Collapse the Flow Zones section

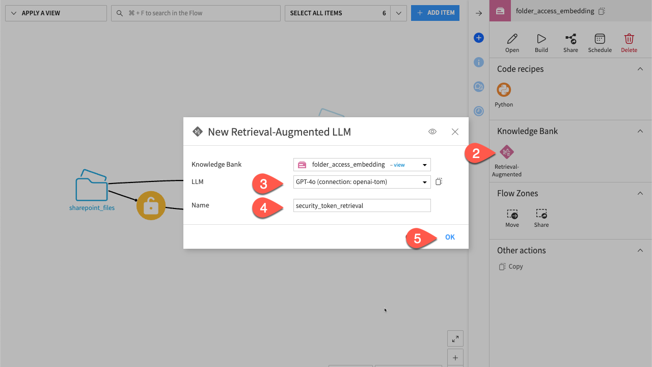640,193
